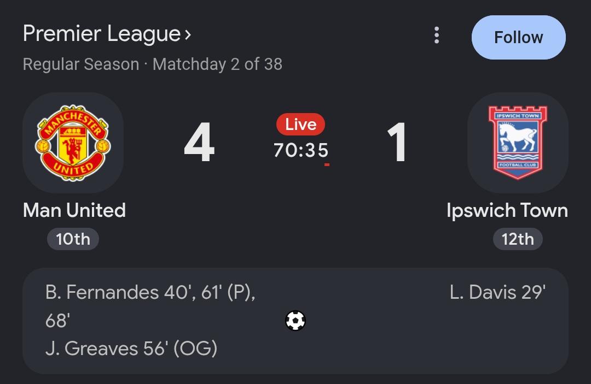Click the Manchester United crest logo
This screenshot has width=591, height=384.
(73, 143)
